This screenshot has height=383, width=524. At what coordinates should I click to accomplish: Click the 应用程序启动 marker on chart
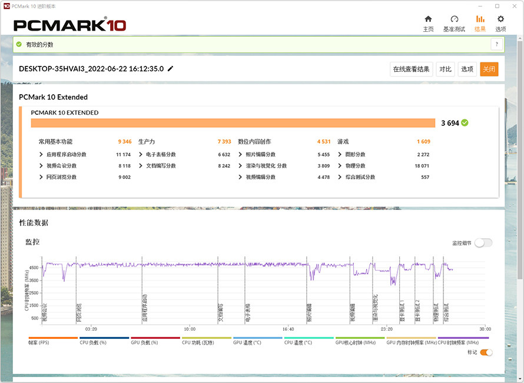click(145, 308)
